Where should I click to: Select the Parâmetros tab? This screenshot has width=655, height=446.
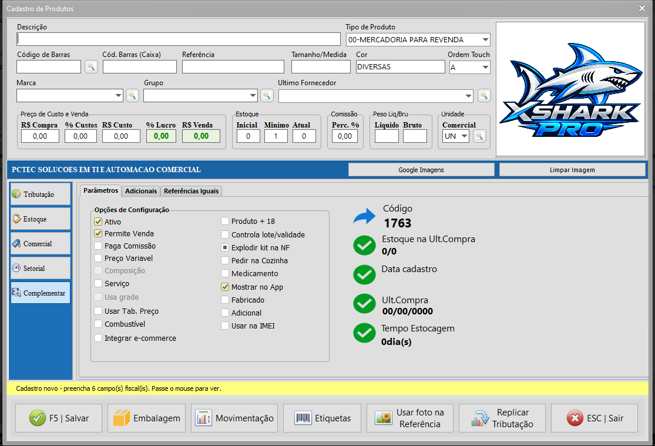pos(100,190)
